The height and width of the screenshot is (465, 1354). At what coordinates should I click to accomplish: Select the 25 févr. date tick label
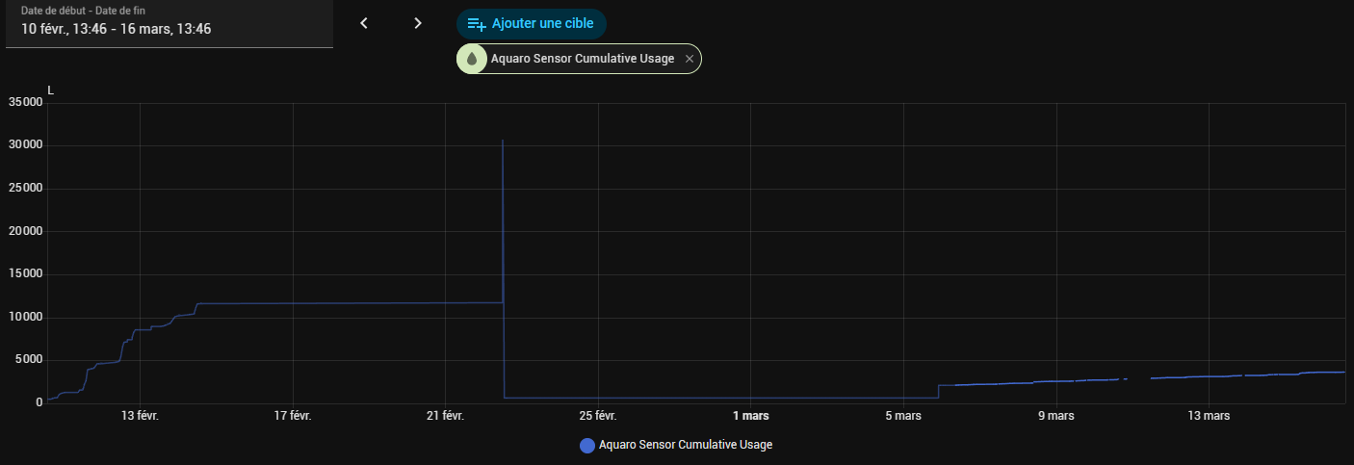598,416
